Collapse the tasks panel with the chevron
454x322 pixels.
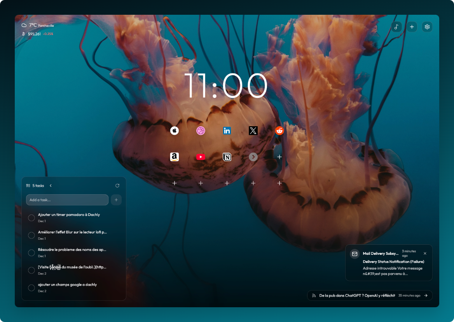pos(51,185)
